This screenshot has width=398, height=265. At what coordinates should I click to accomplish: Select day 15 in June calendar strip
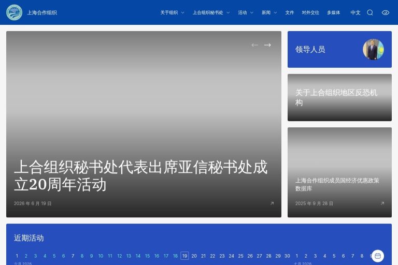coord(147,256)
